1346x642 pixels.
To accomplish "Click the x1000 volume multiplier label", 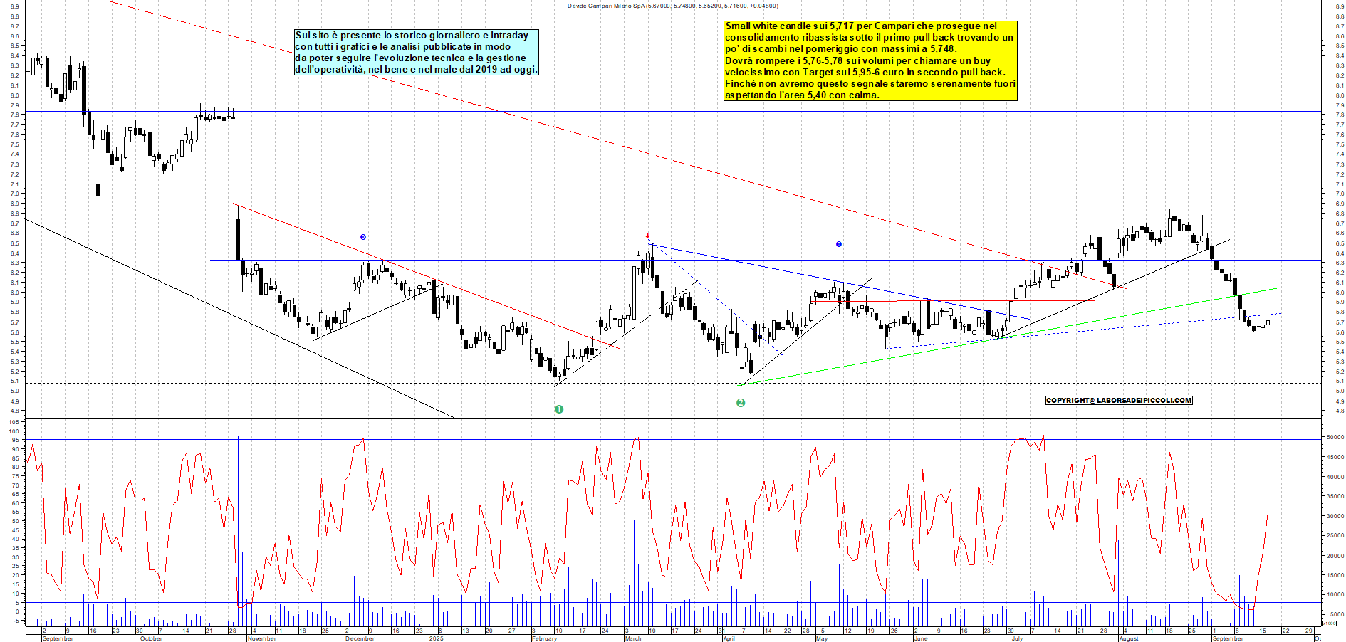I will coord(1329,623).
